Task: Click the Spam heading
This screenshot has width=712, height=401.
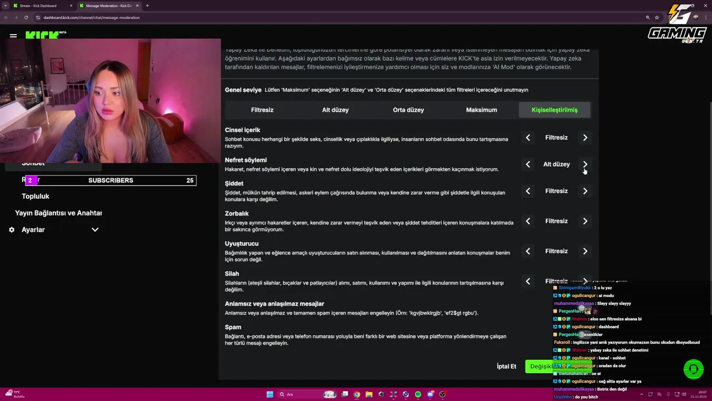Action: 233,327
